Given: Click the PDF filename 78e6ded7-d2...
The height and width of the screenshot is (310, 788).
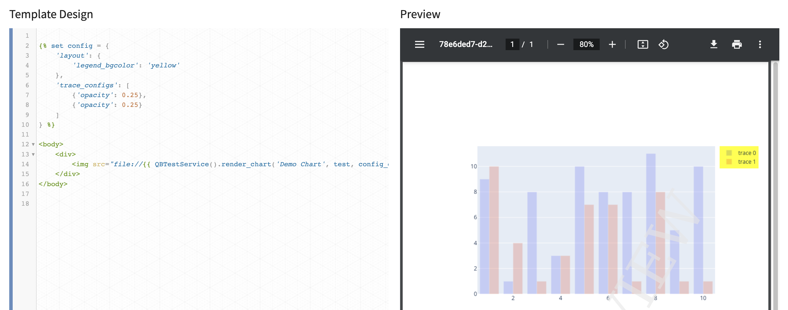Looking at the screenshot, I should pyautogui.click(x=466, y=45).
